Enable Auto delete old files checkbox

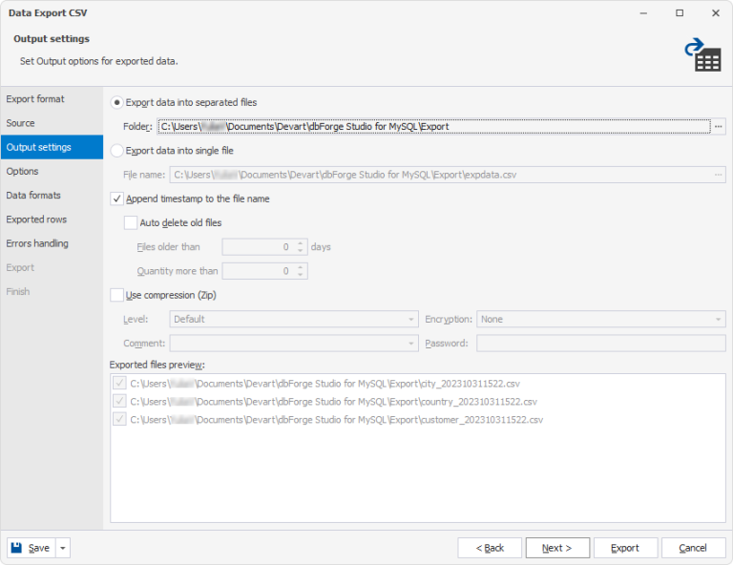131,223
